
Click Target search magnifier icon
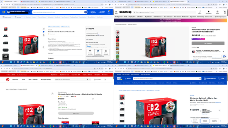[90, 80]
